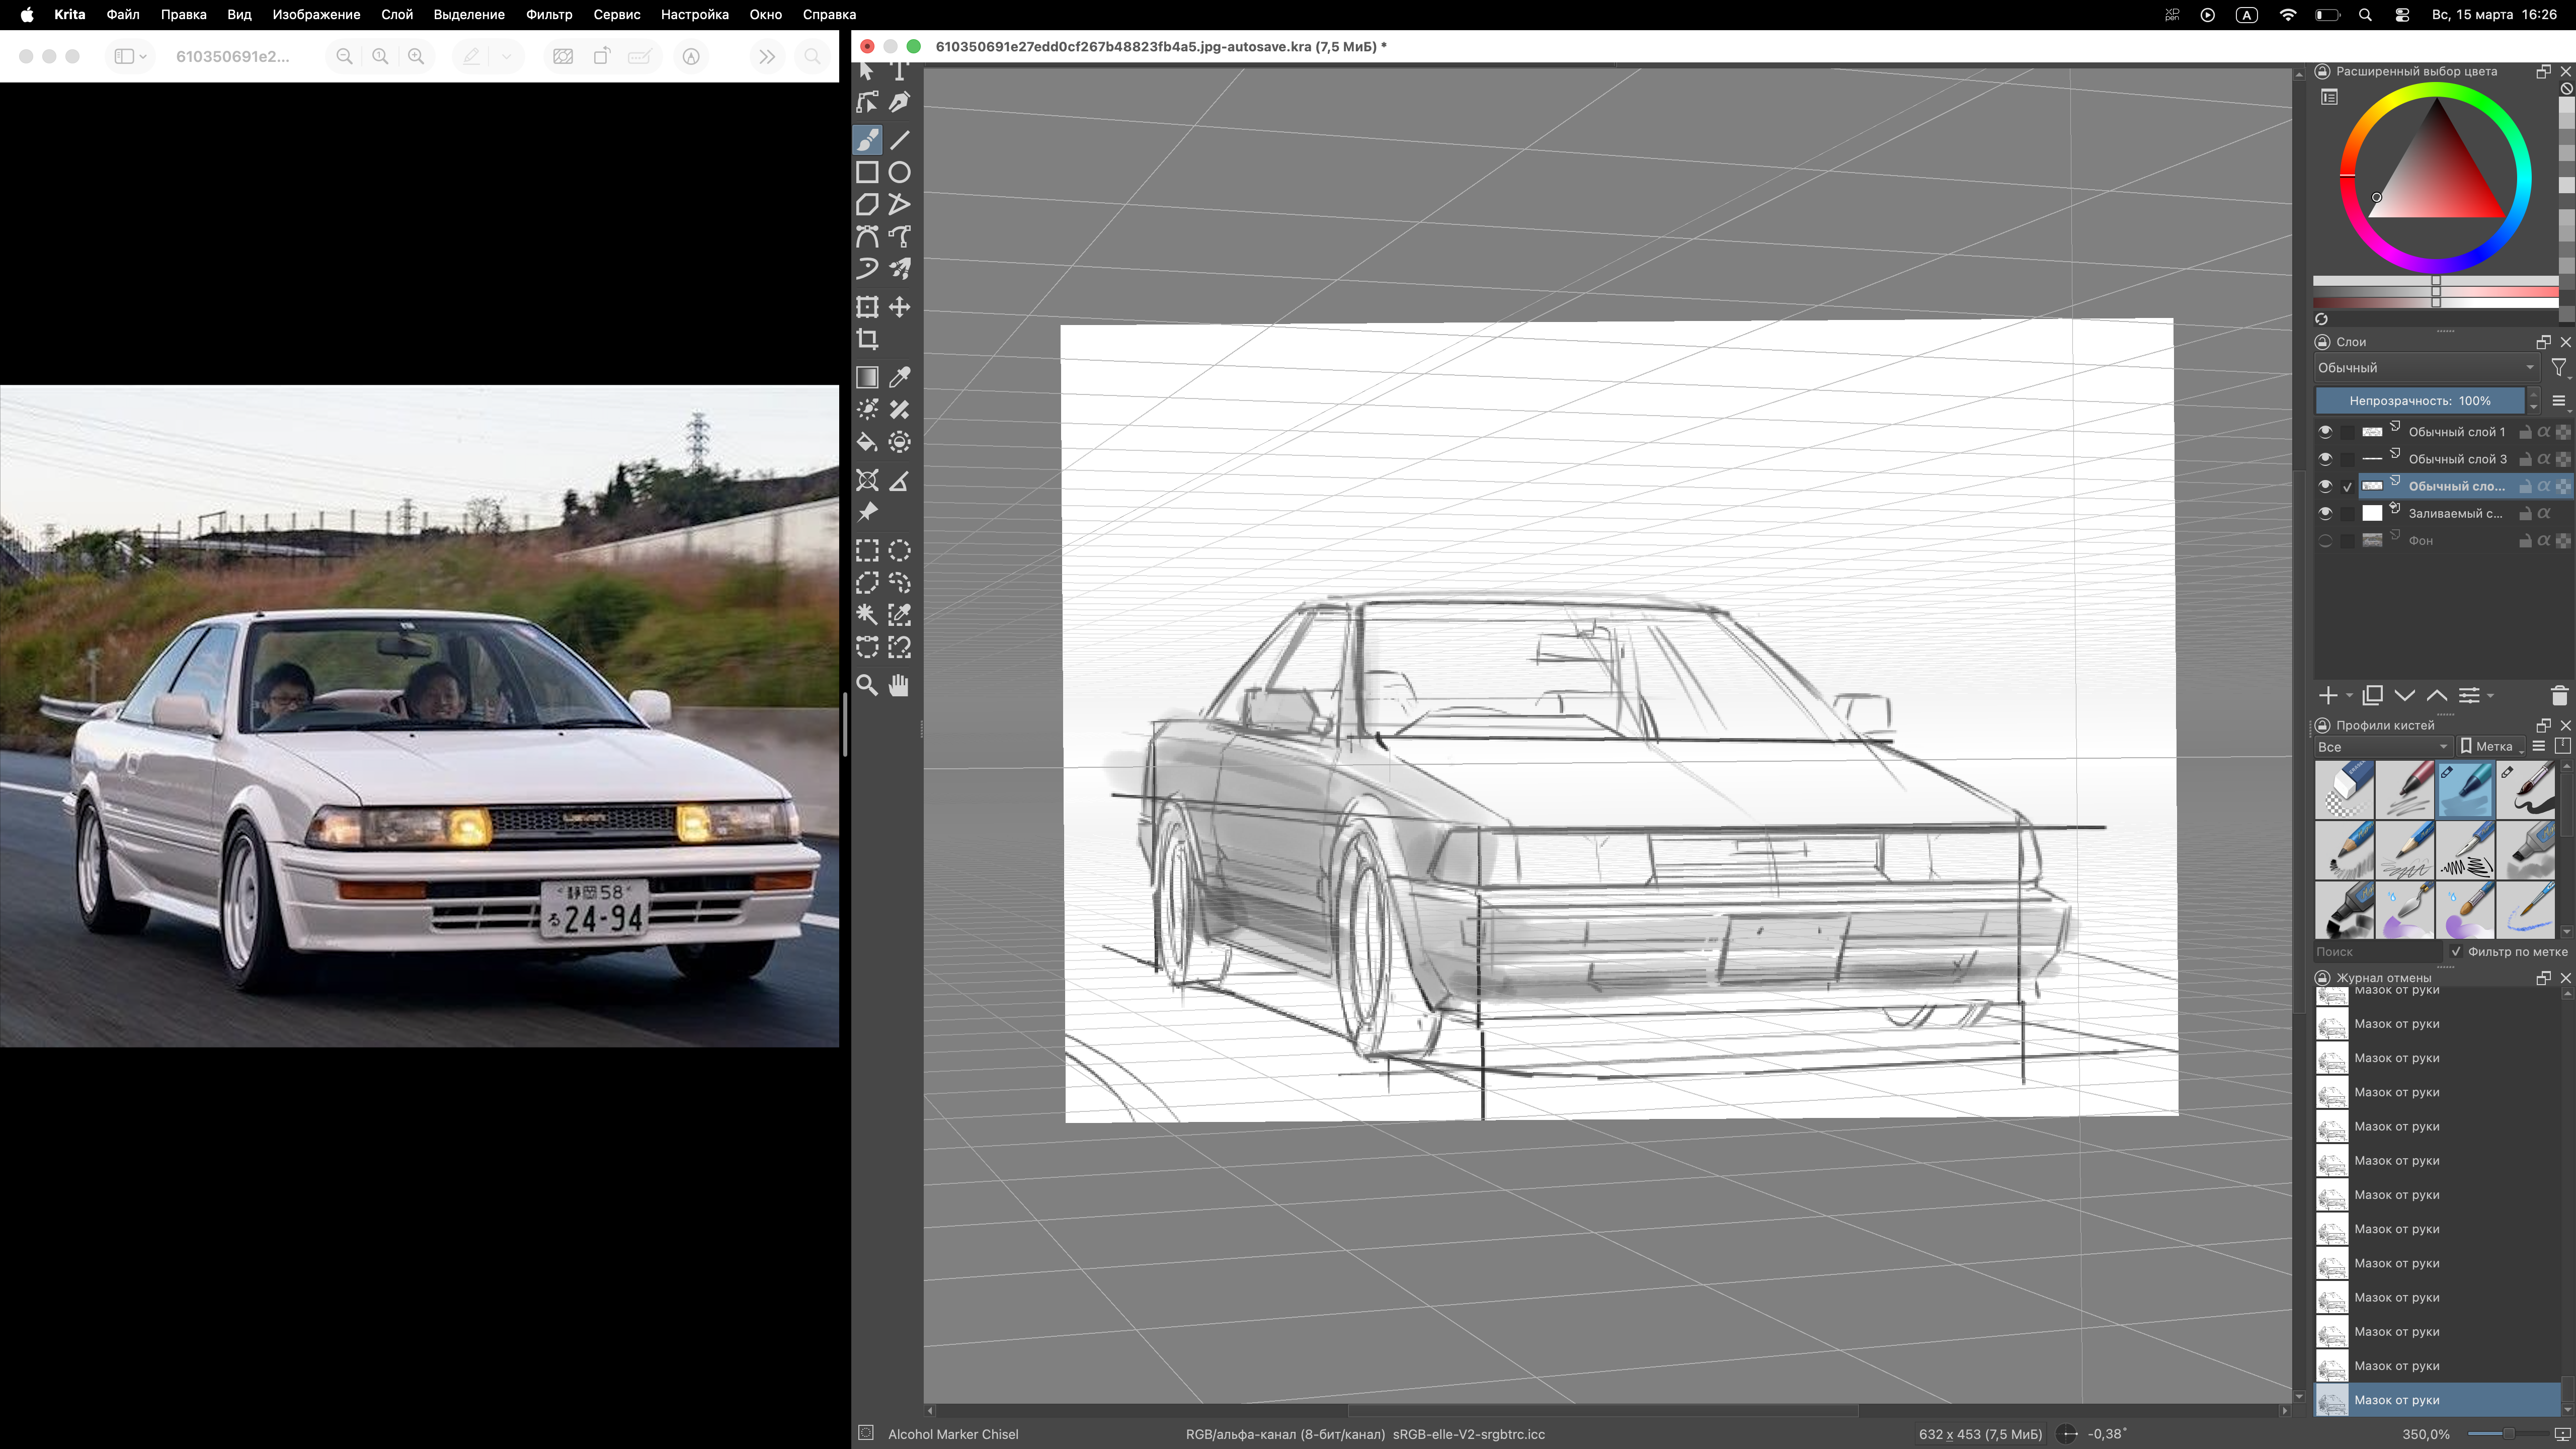
Task: Show the hidden Фон layer
Action: click(x=2325, y=541)
